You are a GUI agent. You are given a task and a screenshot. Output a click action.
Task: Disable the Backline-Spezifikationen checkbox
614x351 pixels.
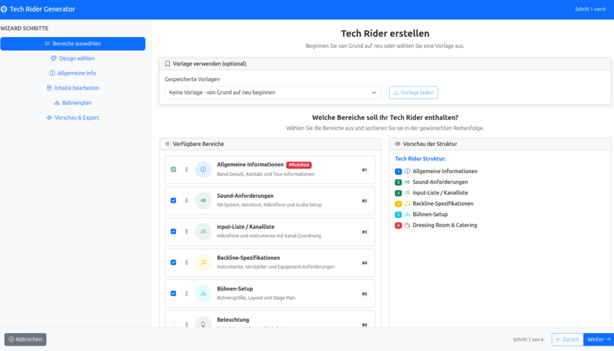tap(173, 262)
